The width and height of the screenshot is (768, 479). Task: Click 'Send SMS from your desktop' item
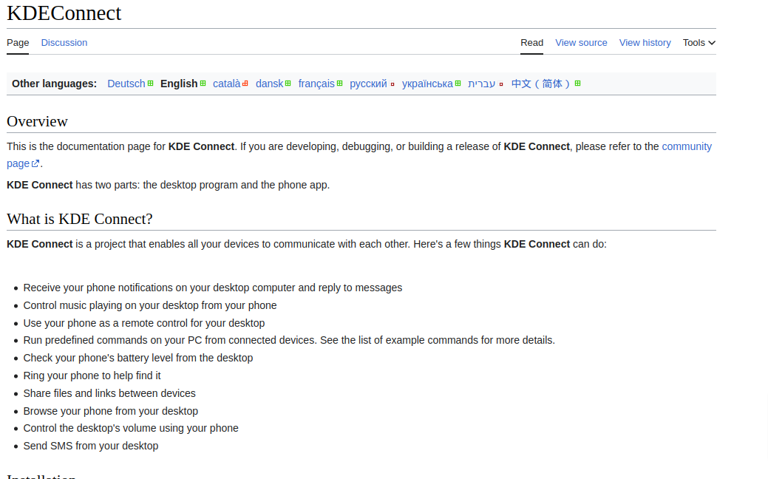91,445
